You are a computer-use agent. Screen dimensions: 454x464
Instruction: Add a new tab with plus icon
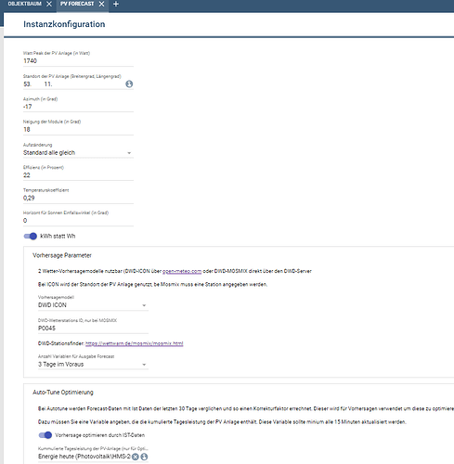point(116,4)
